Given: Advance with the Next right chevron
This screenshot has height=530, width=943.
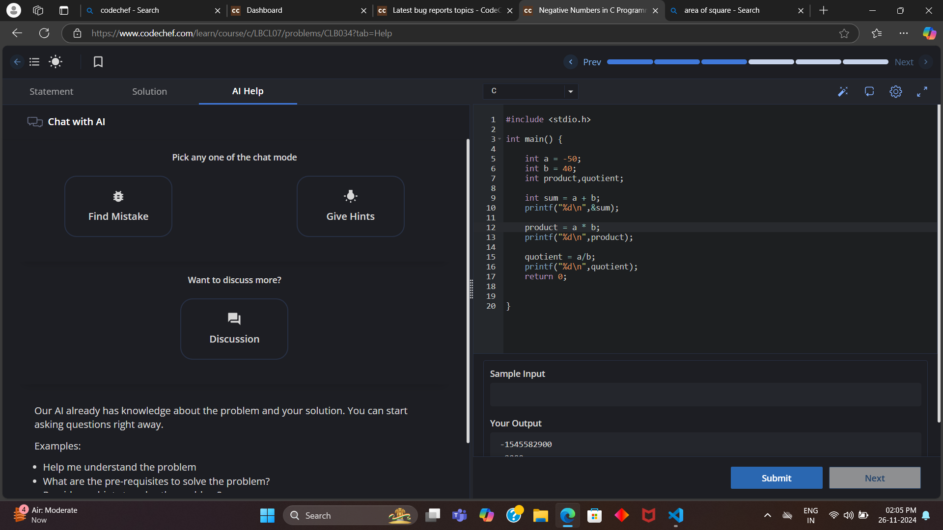Looking at the screenshot, I should [x=926, y=62].
